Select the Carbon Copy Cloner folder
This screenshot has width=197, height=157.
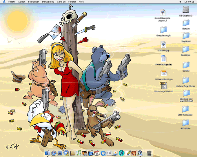[x=186, y=80]
